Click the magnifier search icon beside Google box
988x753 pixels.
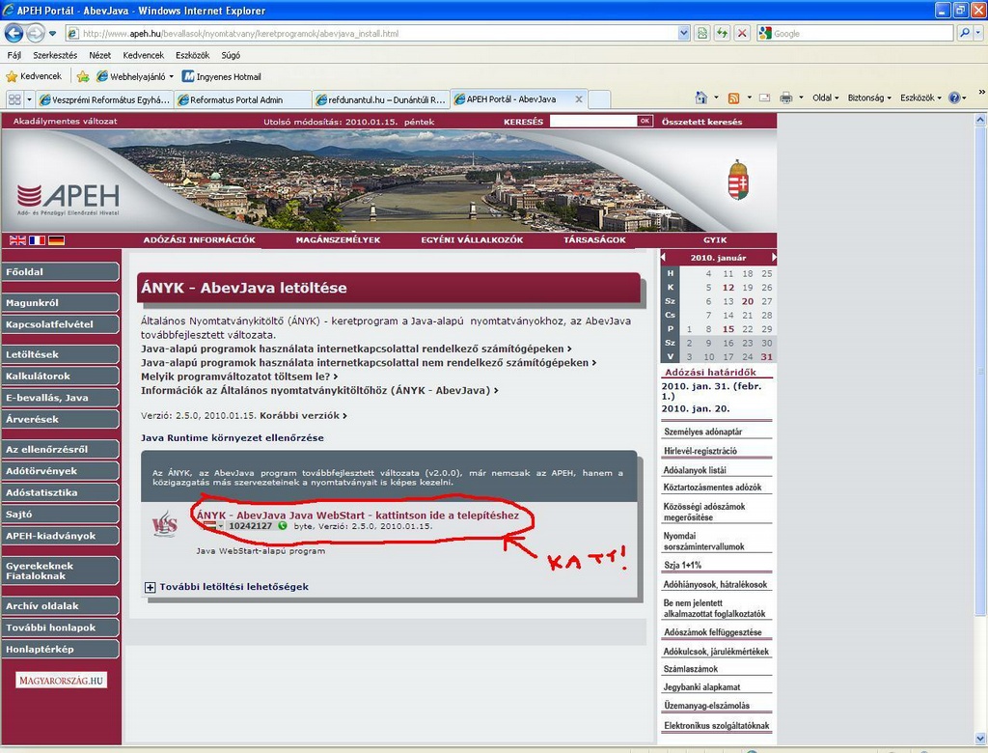[964, 34]
